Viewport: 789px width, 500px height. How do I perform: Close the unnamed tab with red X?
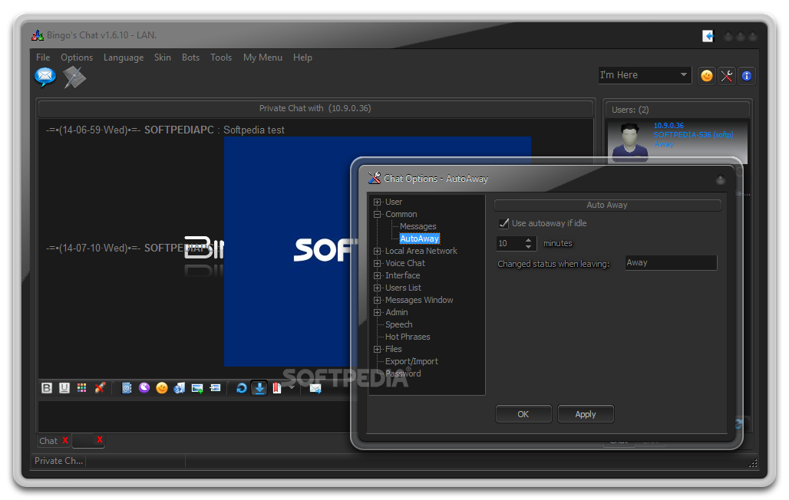(100, 439)
